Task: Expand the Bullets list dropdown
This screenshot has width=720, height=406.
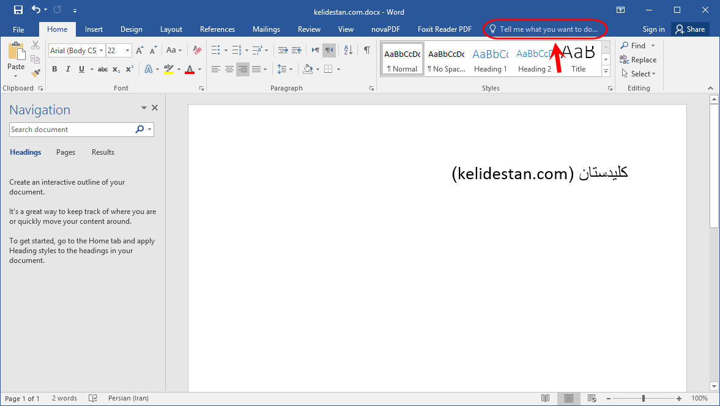Action: (x=226, y=51)
